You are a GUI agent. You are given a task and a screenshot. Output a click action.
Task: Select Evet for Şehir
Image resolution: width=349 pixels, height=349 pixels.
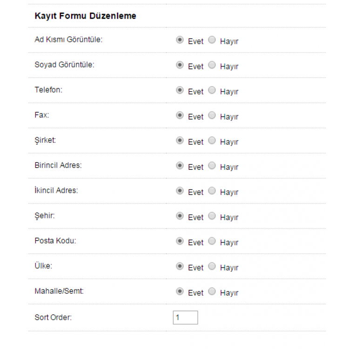click(x=180, y=216)
